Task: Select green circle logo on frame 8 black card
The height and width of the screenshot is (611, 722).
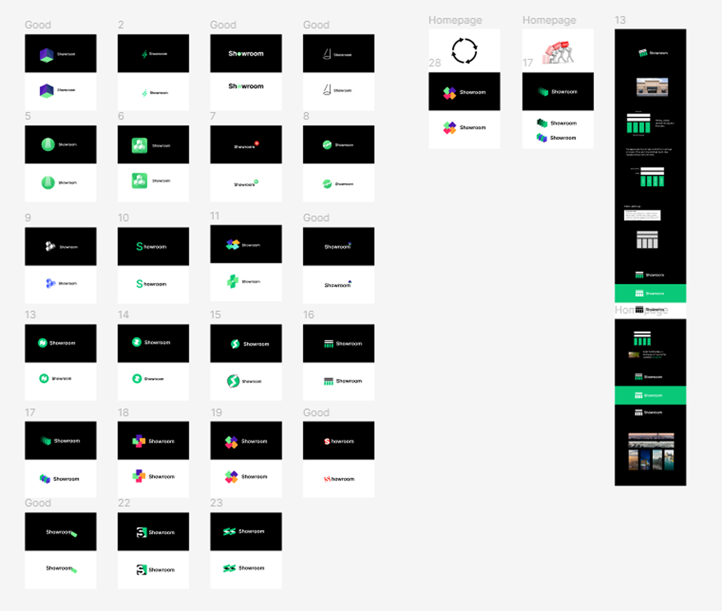Action: tap(327, 145)
